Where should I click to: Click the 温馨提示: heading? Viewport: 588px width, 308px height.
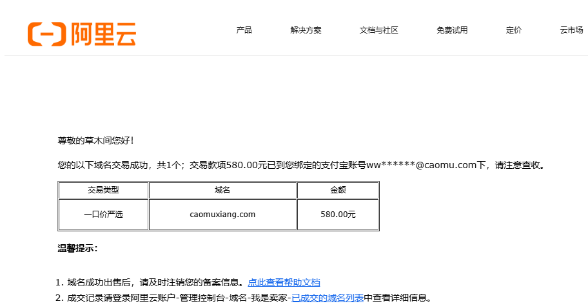[x=77, y=248]
